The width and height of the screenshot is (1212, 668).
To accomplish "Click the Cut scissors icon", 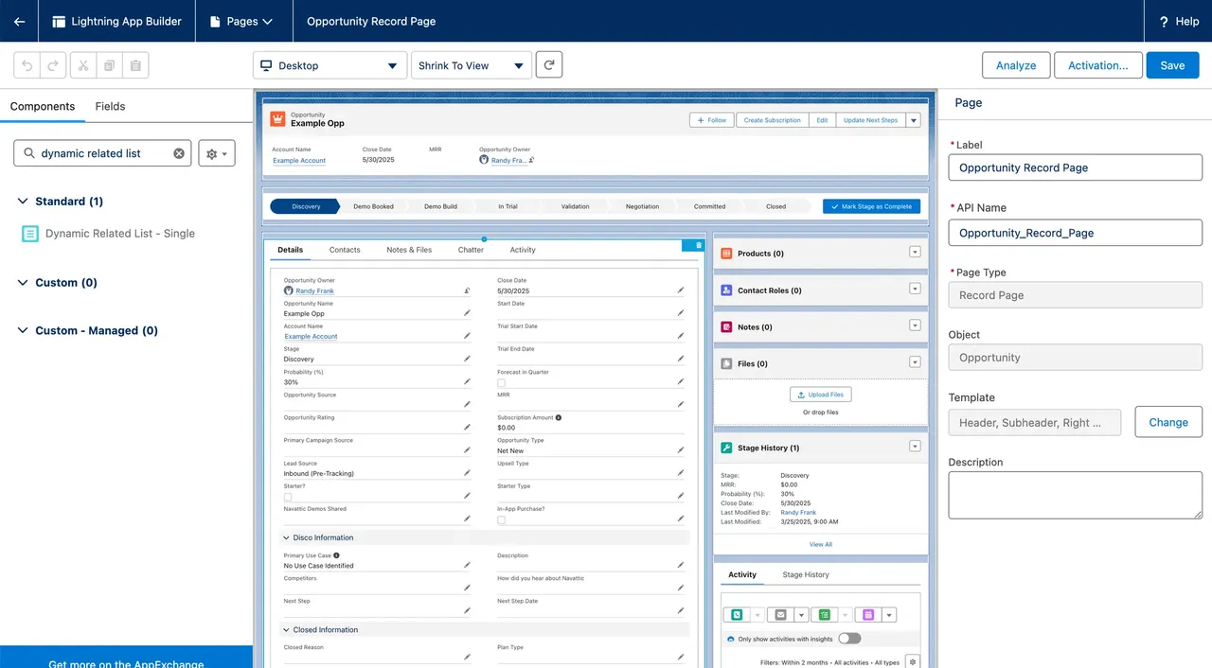I will pyautogui.click(x=82, y=65).
